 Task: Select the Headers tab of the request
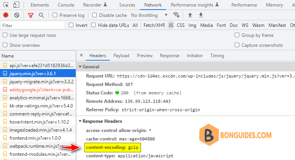tap(98, 56)
